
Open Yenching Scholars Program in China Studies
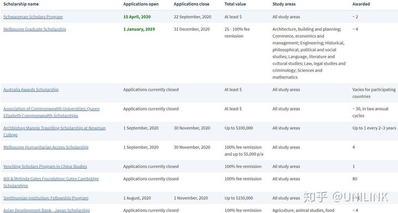click(45, 167)
